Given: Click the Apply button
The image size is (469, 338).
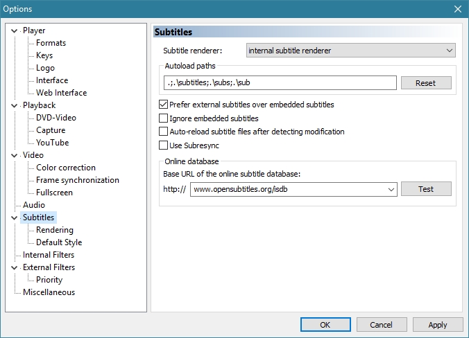Looking at the screenshot, I should [x=437, y=324].
